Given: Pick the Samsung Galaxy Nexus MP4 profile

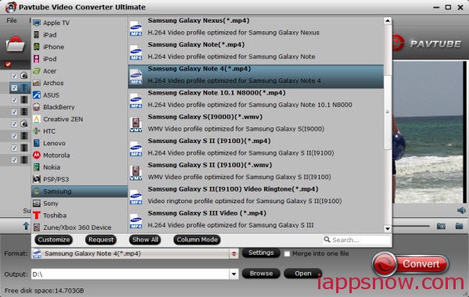Looking at the screenshot, I should coord(256,27).
